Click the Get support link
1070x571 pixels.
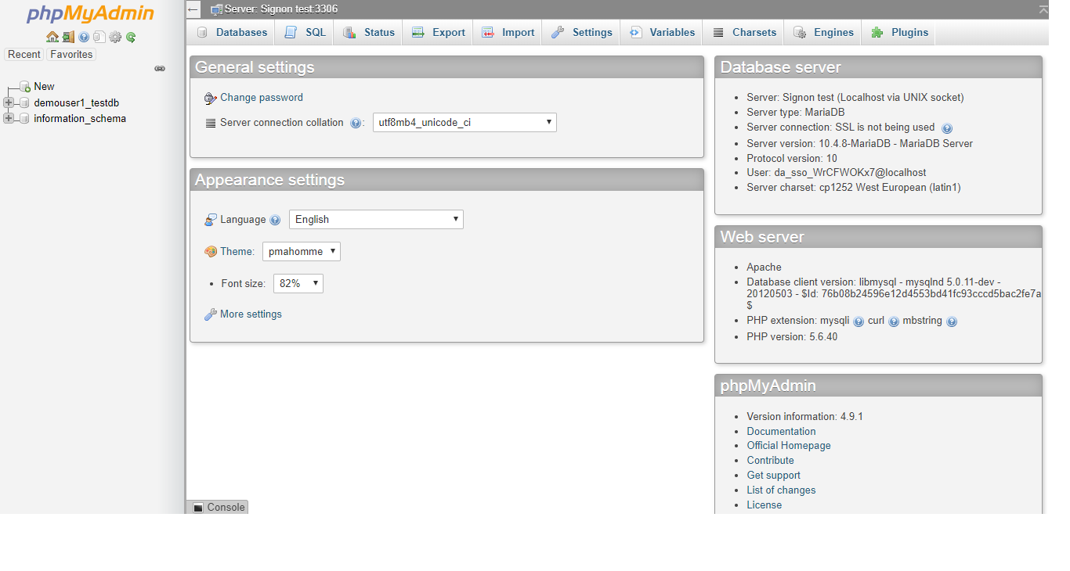coord(773,475)
